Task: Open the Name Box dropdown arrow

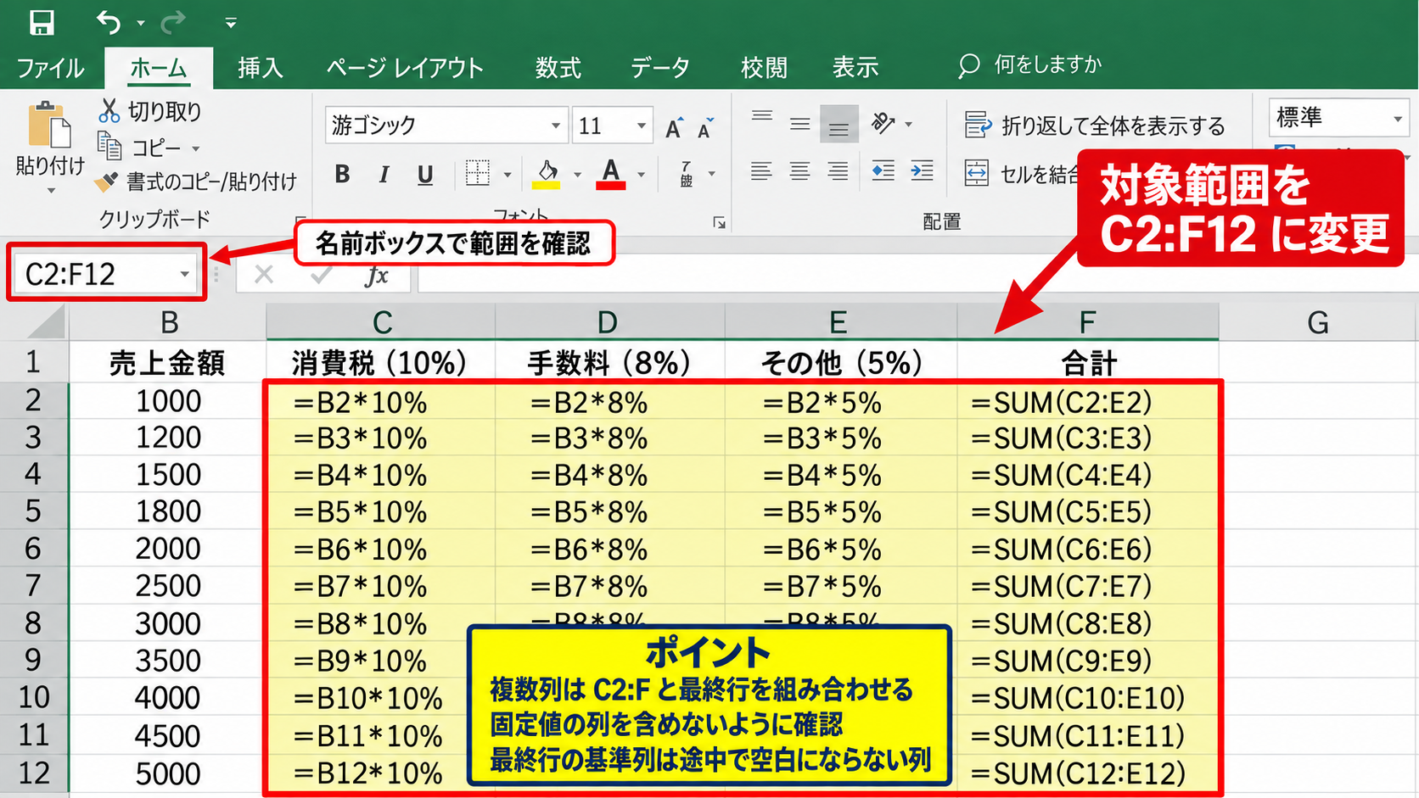Action: pos(184,275)
